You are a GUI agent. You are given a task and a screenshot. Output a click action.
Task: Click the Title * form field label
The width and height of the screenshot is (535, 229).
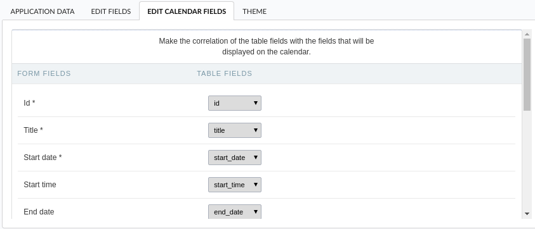[x=33, y=130]
